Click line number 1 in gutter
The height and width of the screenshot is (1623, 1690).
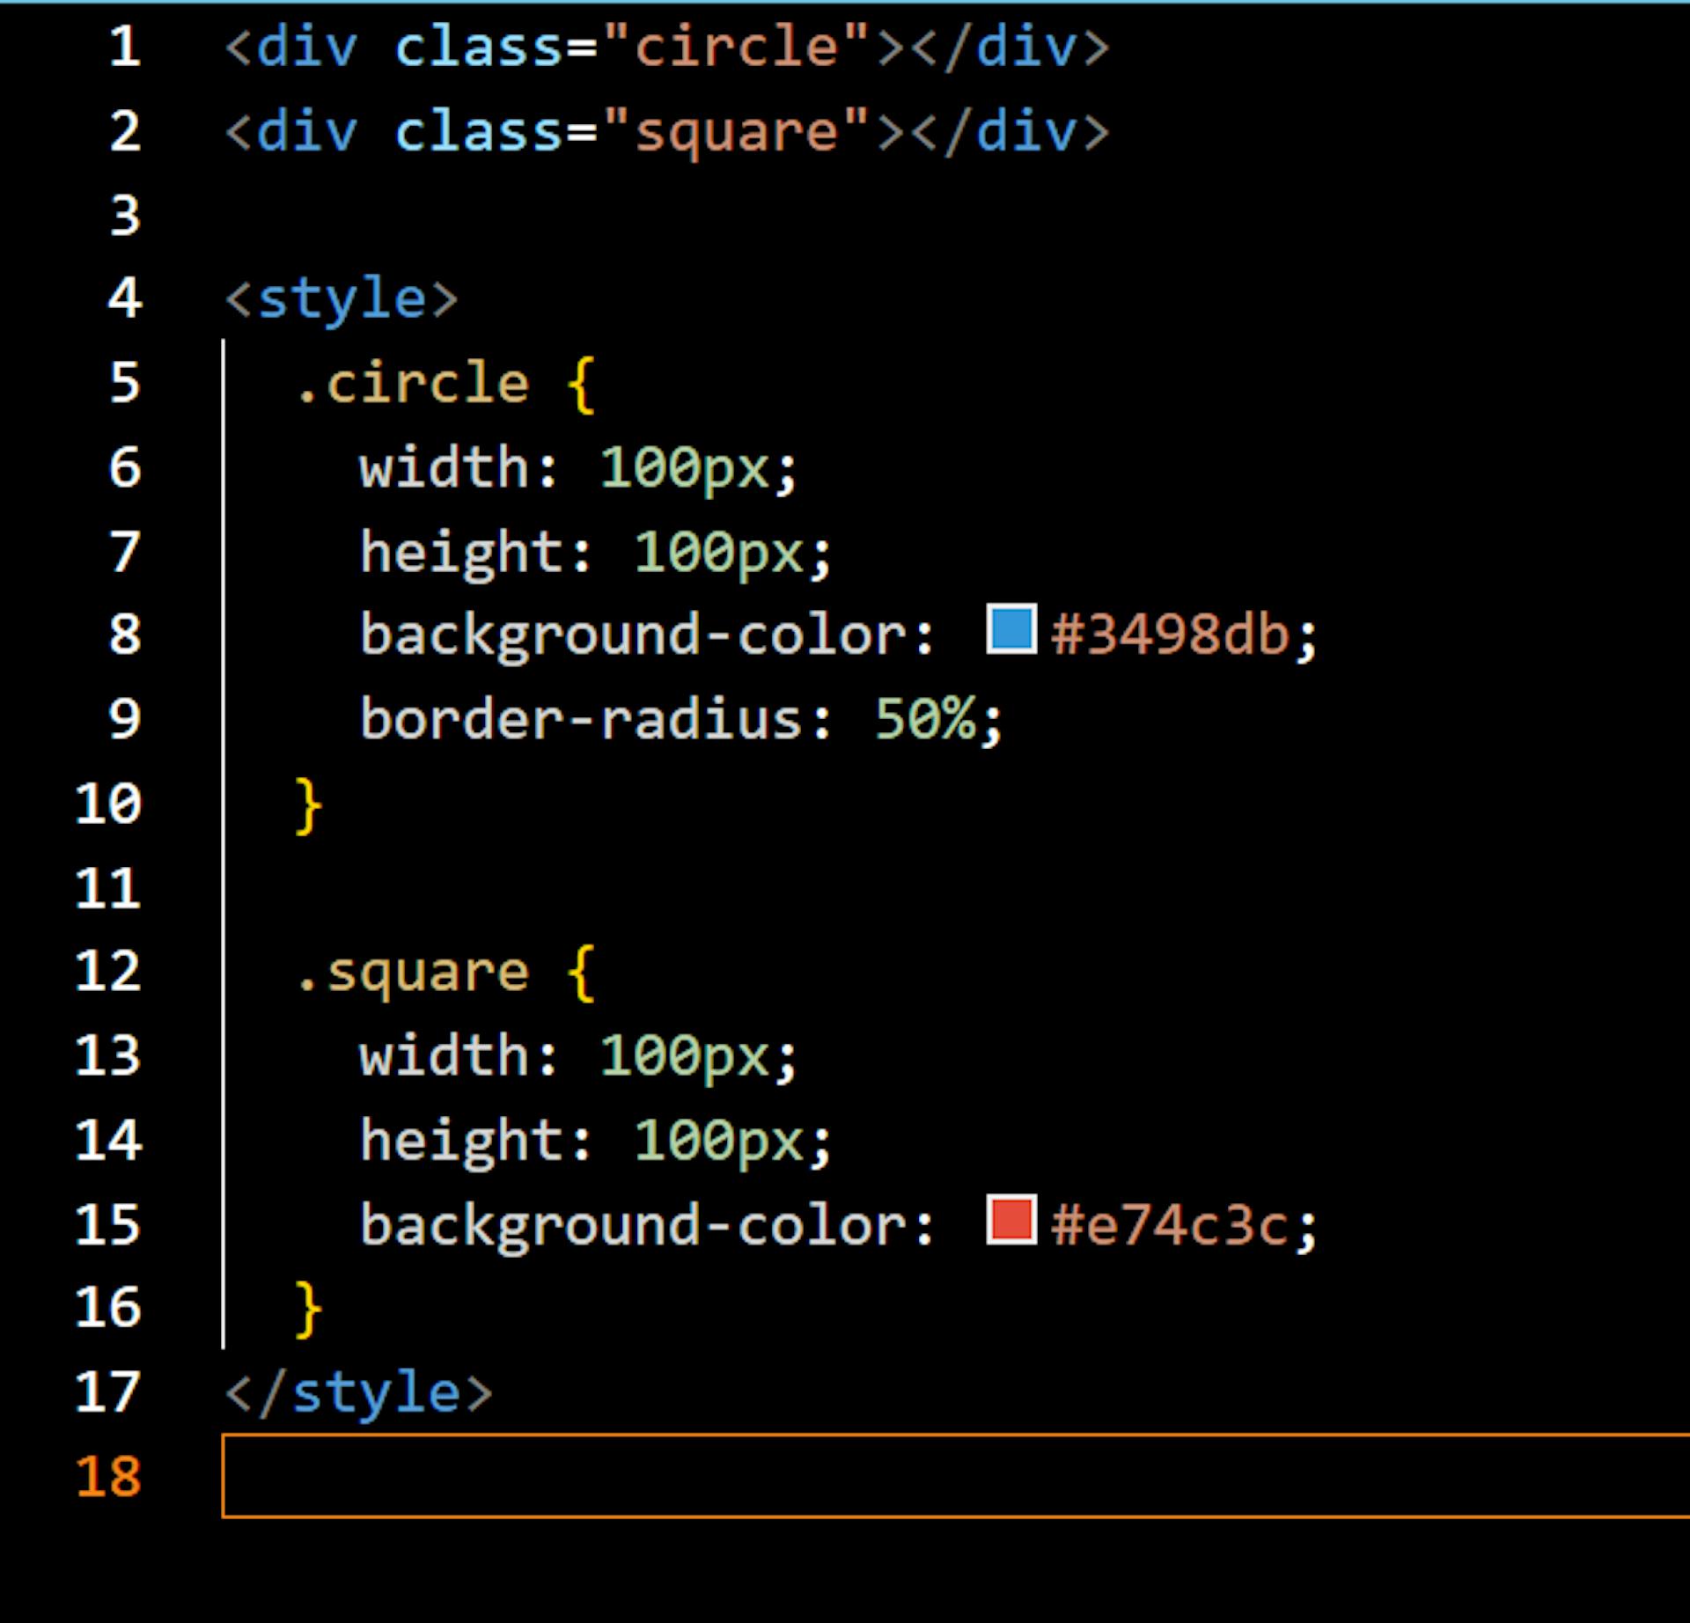[125, 47]
